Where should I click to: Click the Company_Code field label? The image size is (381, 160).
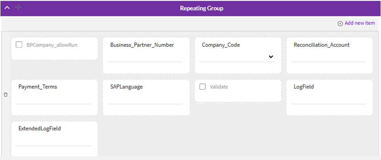(221, 45)
